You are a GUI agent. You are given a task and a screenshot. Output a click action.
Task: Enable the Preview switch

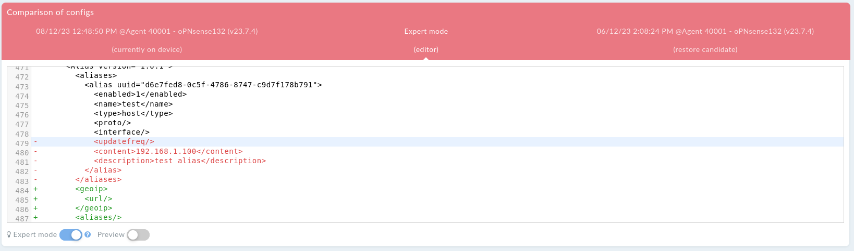coord(138,235)
